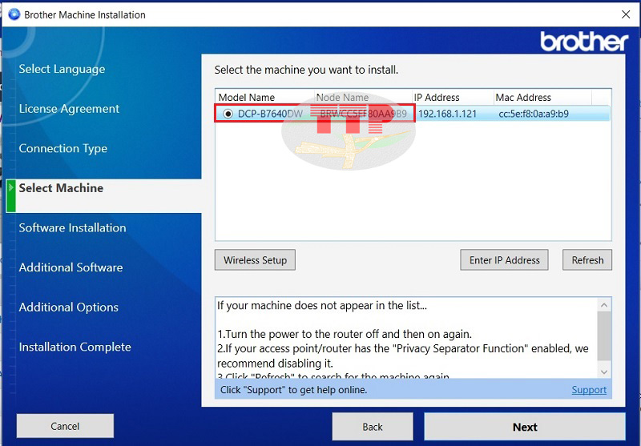Click the scroll up arrow in help text
The width and height of the screenshot is (641, 446).
coord(604,305)
